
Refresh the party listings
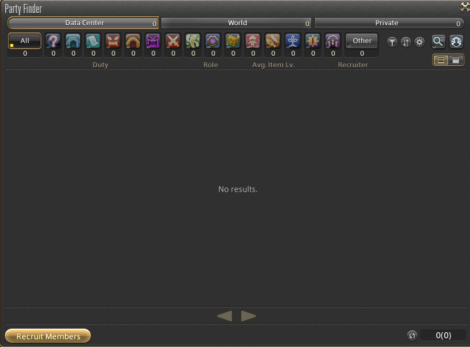412,335
